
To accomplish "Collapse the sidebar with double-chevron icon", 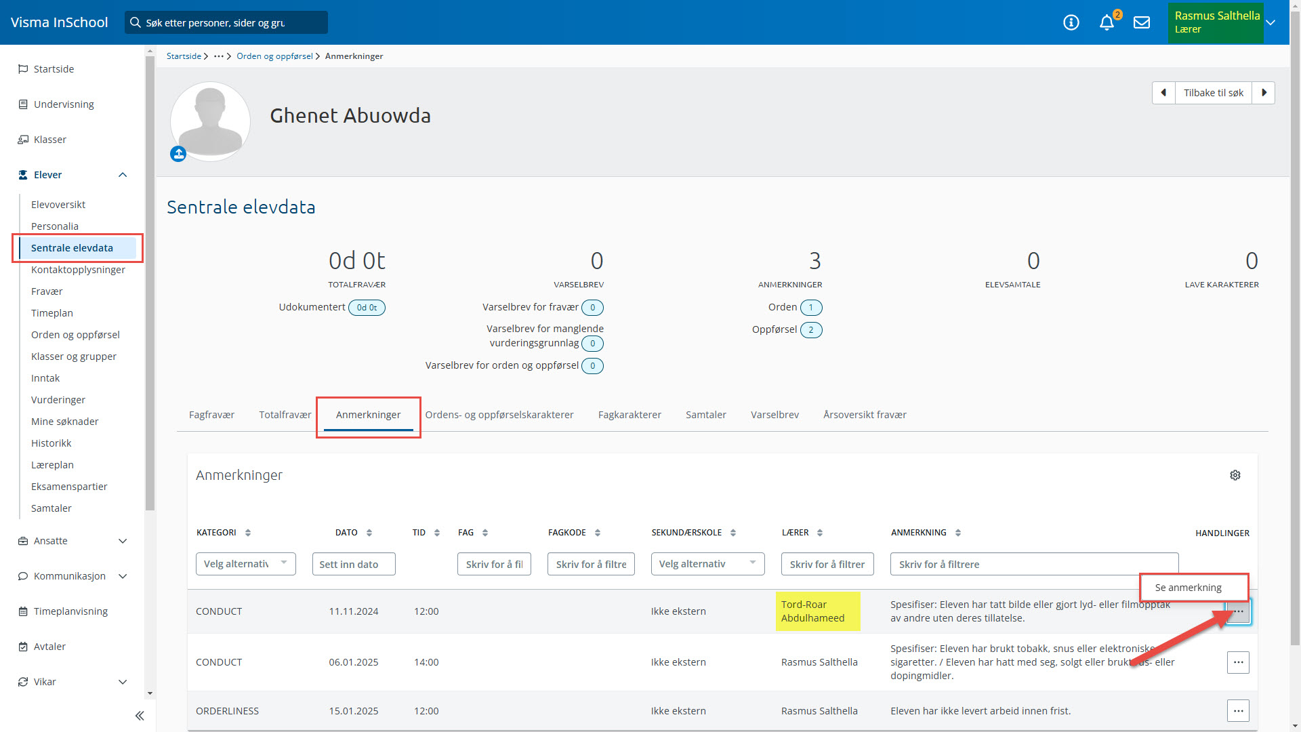I will pyautogui.click(x=140, y=716).
